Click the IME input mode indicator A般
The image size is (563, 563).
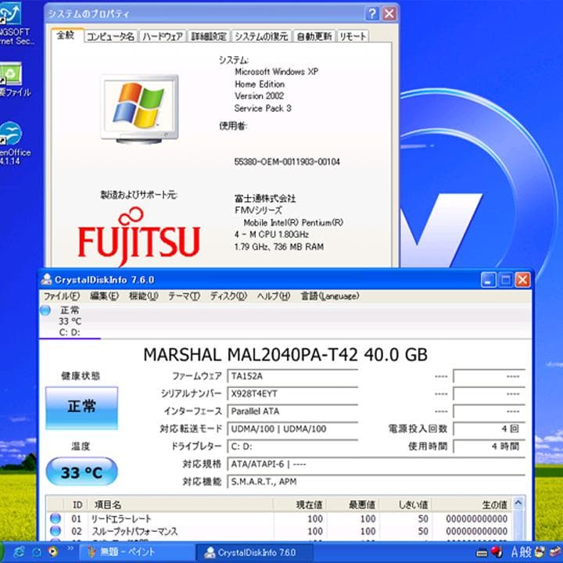point(522,552)
